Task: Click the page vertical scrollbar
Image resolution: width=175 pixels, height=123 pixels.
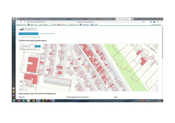Action: click(162, 42)
